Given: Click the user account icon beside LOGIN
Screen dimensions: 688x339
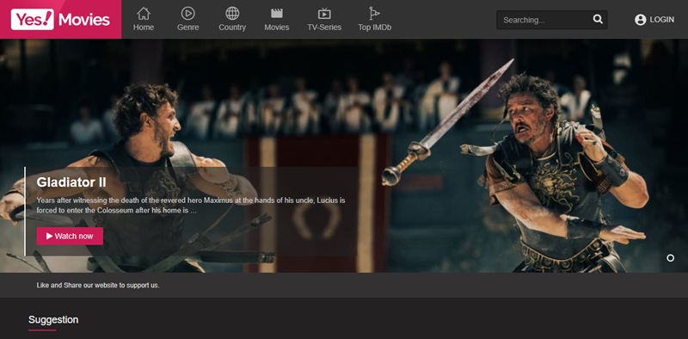Looking at the screenshot, I should click(x=640, y=20).
